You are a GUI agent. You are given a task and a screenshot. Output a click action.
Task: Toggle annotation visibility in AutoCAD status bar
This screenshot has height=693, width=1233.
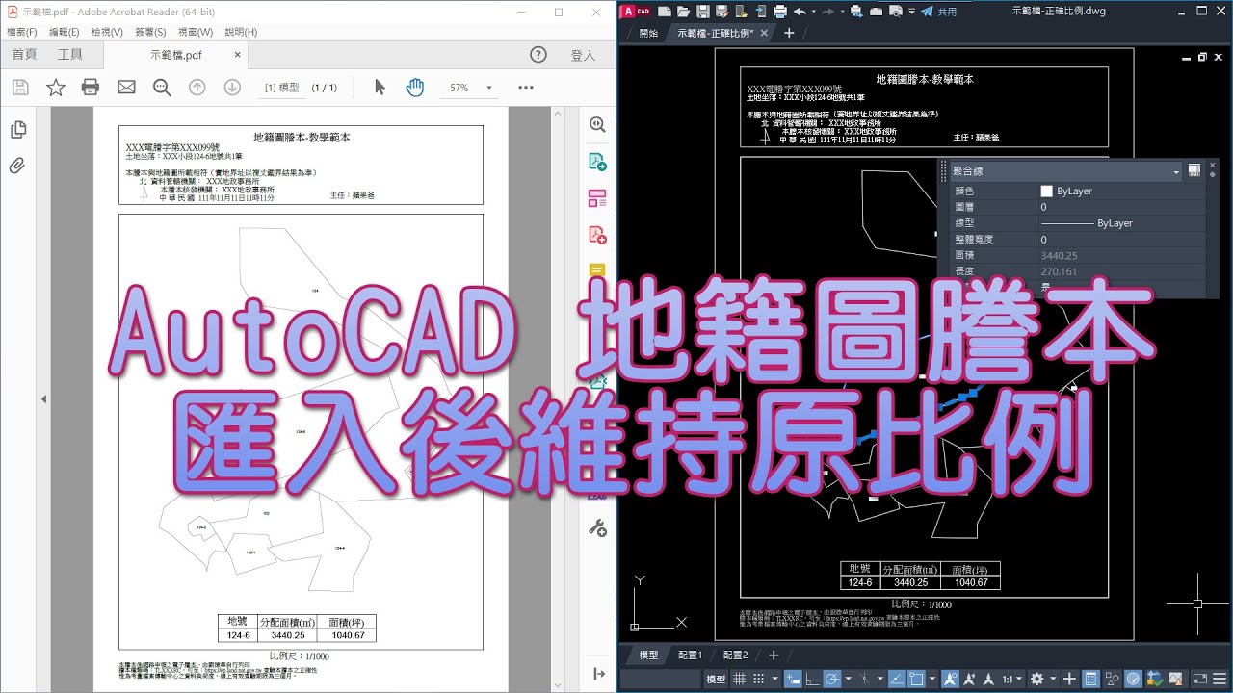coord(949,679)
